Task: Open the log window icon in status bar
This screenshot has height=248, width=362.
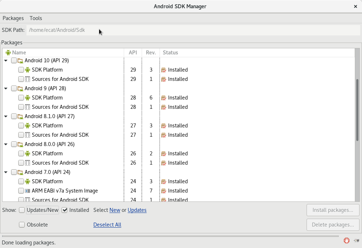Action: pos(357,240)
